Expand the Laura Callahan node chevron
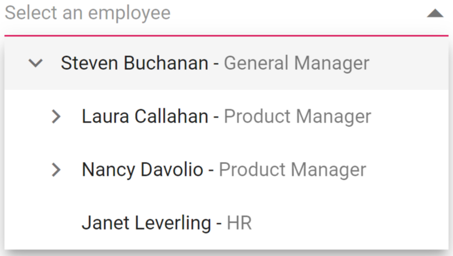 pyautogui.click(x=57, y=117)
